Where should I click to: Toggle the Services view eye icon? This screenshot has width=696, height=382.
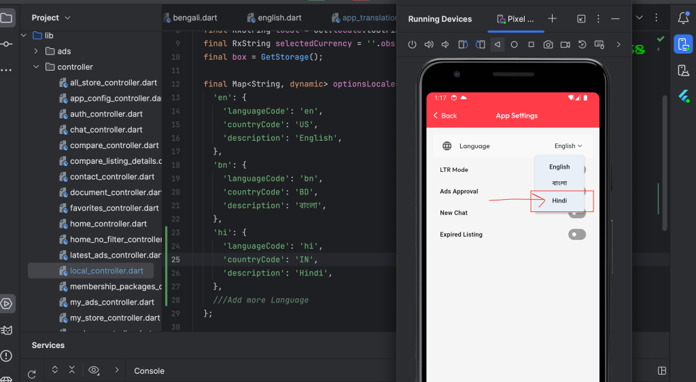(94, 370)
